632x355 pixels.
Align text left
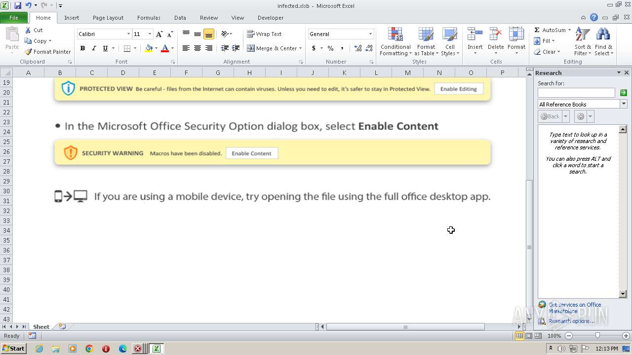click(x=186, y=48)
